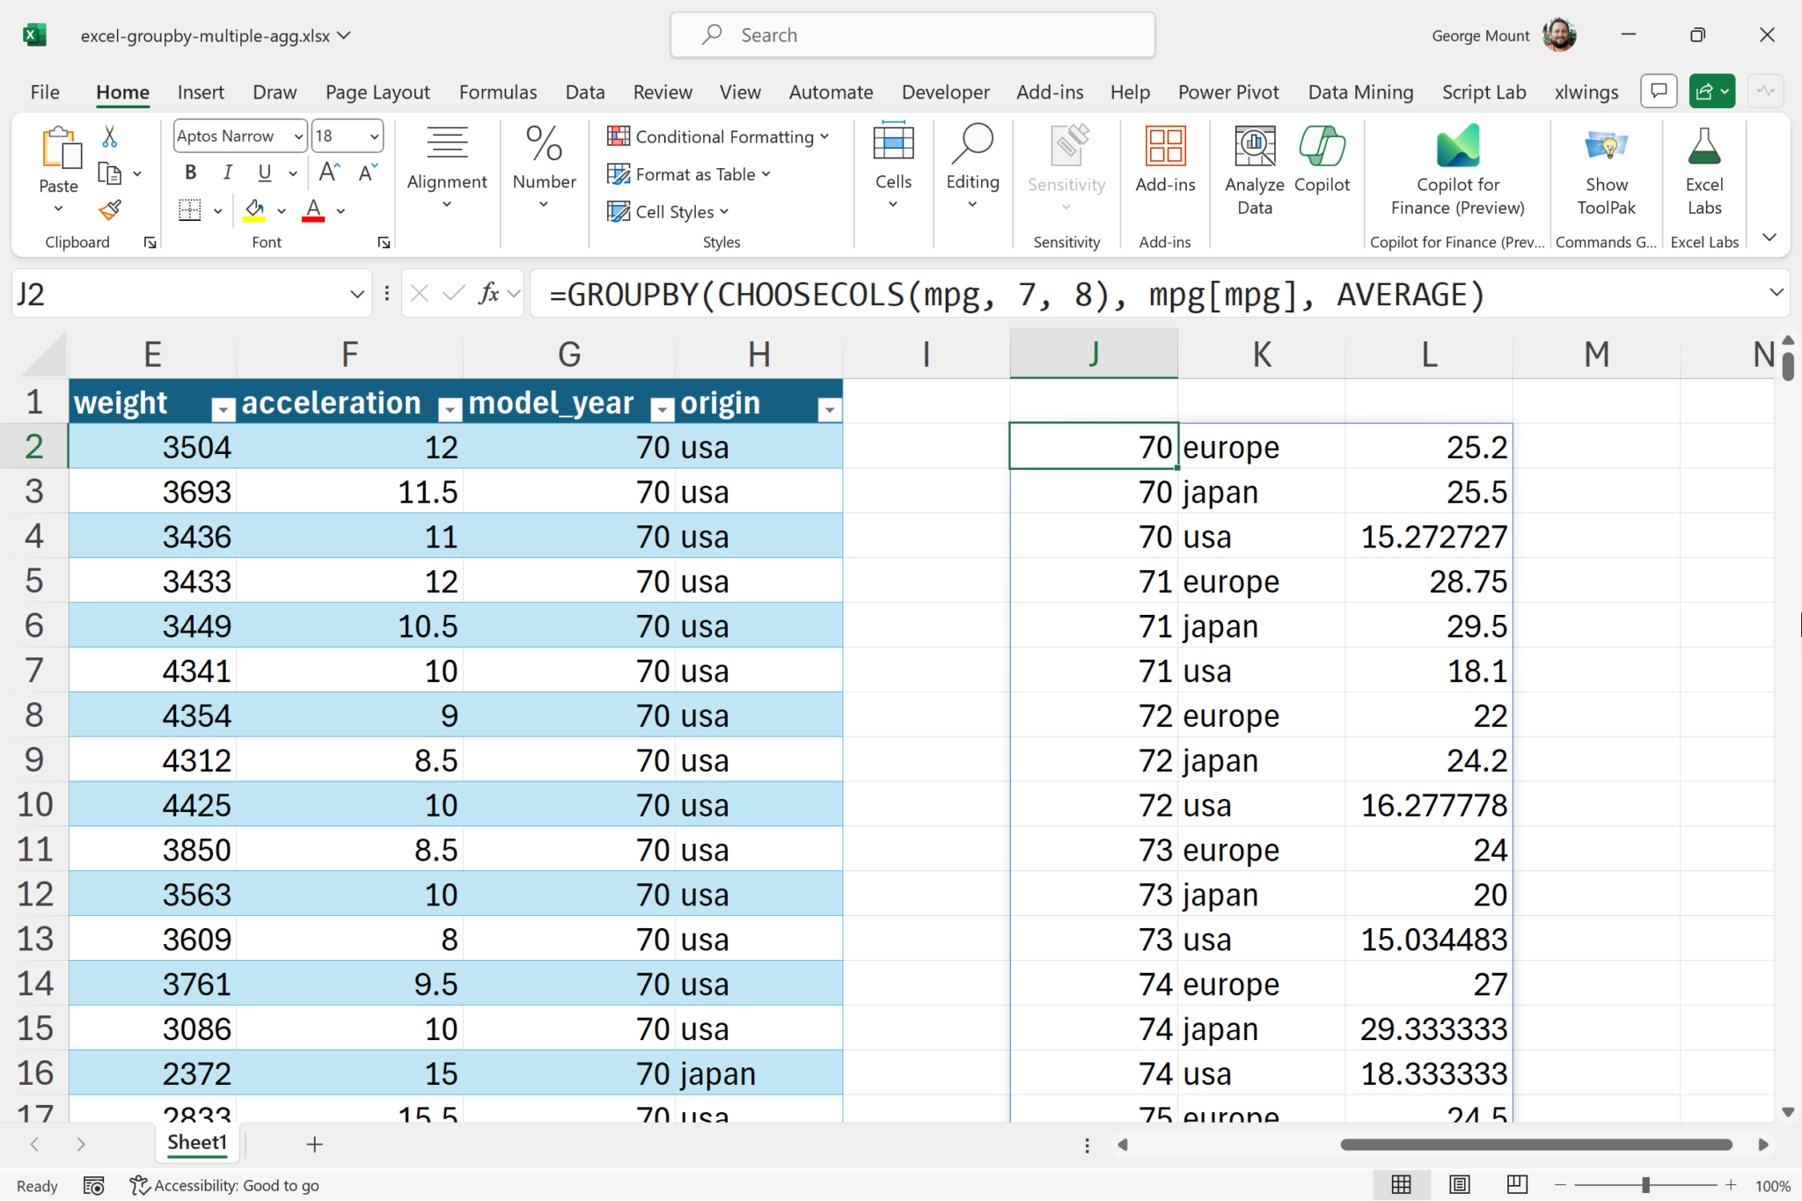Screen dimensions: 1802x1201
Task: Click the Format Painter brush icon
Action: click(x=110, y=210)
